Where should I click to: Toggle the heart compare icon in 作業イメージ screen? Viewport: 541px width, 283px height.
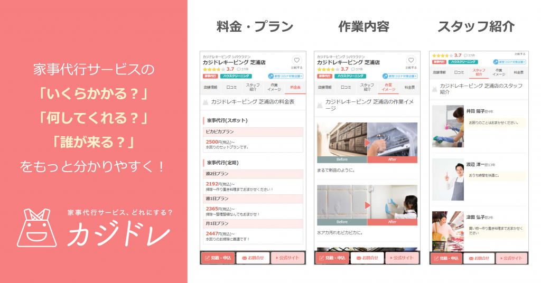[411, 61]
